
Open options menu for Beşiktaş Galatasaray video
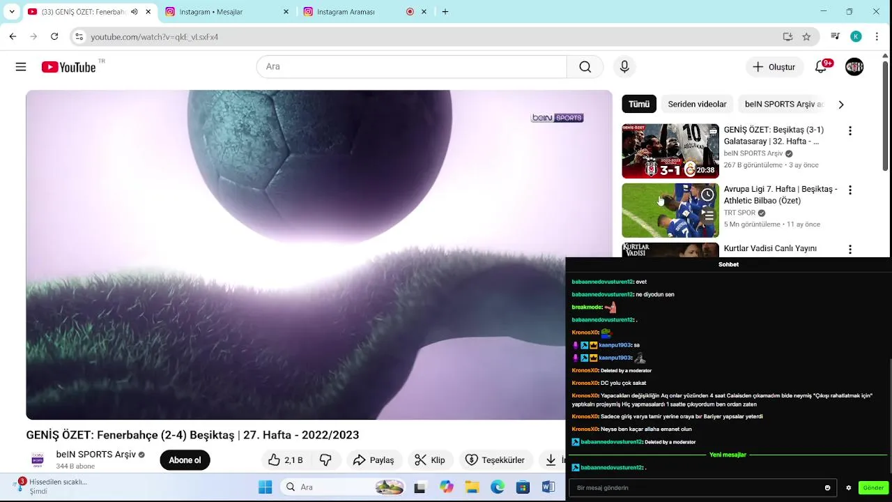849,131
